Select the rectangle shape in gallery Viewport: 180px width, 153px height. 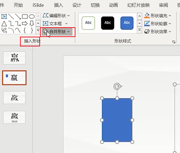pos(25,17)
